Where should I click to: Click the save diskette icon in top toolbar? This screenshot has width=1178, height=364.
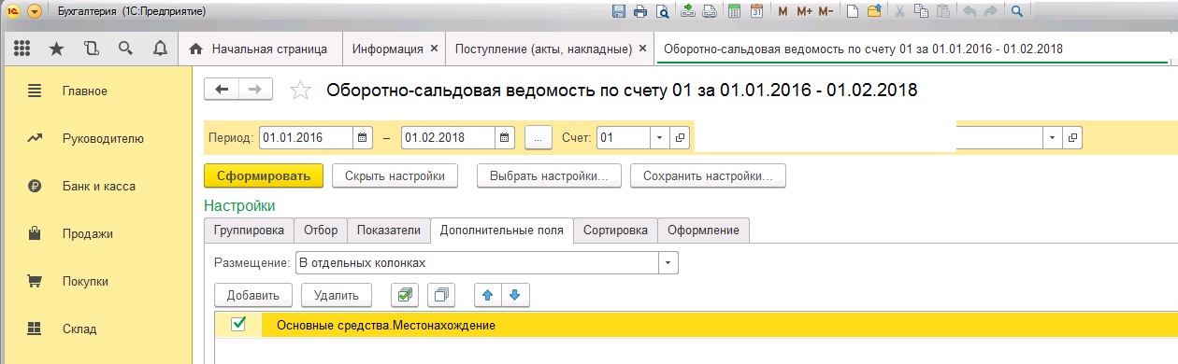(x=618, y=11)
